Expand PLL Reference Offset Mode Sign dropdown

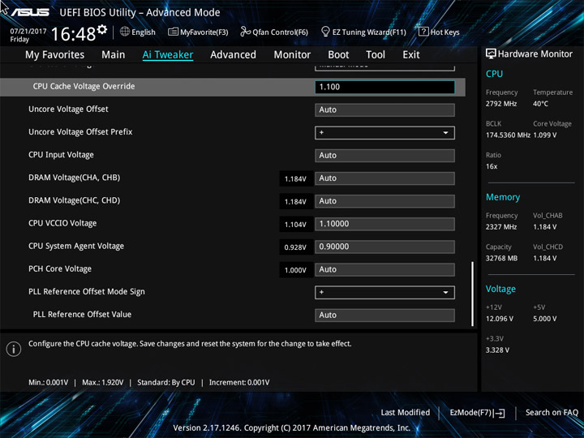click(x=384, y=292)
